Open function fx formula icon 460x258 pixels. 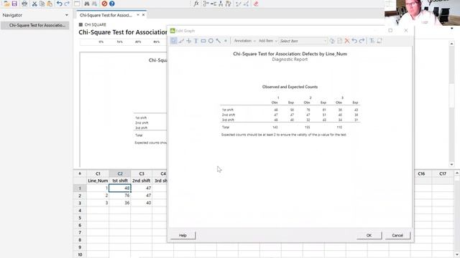pos(196,4)
